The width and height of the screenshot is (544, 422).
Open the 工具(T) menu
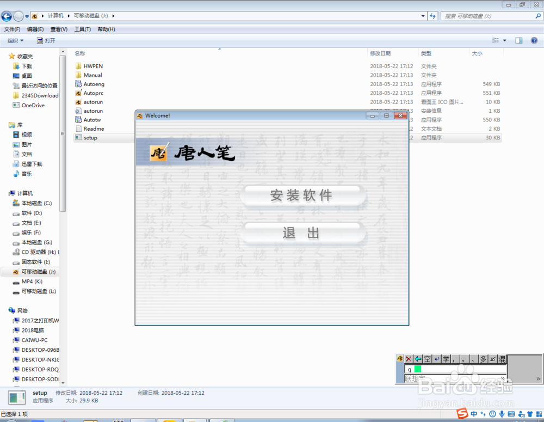(83, 29)
